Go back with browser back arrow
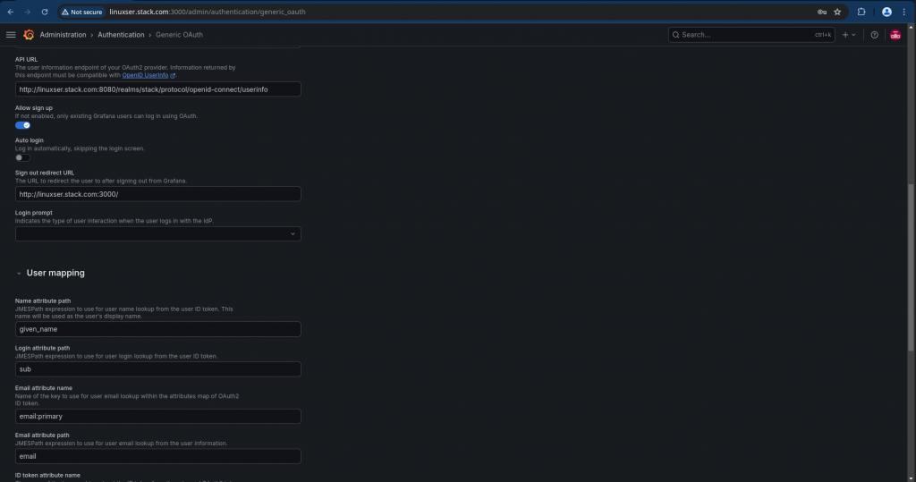Image resolution: width=916 pixels, height=482 pixels. pyautogui.click(x=11, y=12)
